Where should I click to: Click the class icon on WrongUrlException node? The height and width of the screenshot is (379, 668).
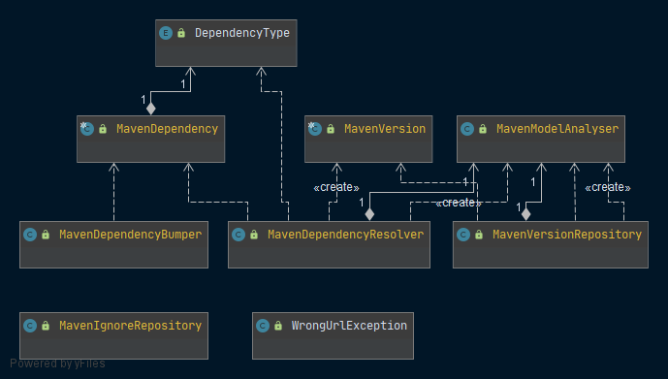(263, 326)
